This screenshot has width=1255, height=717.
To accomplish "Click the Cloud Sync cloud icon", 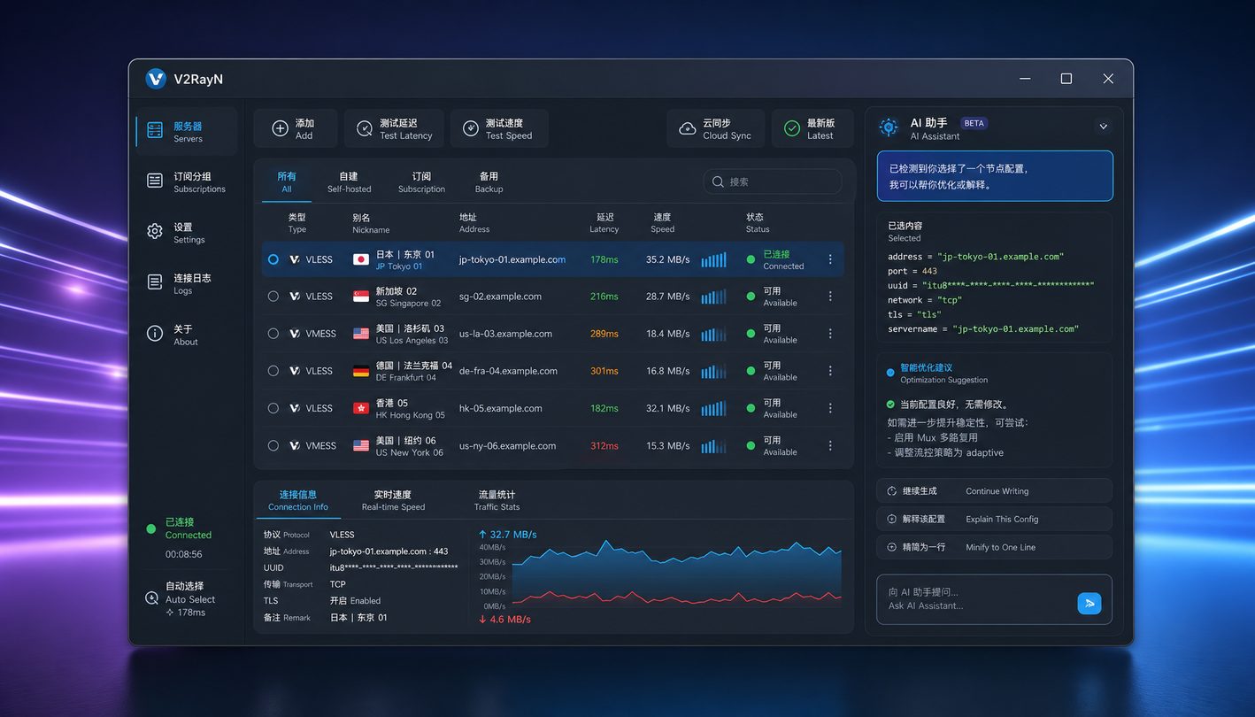I will point(688,128).
